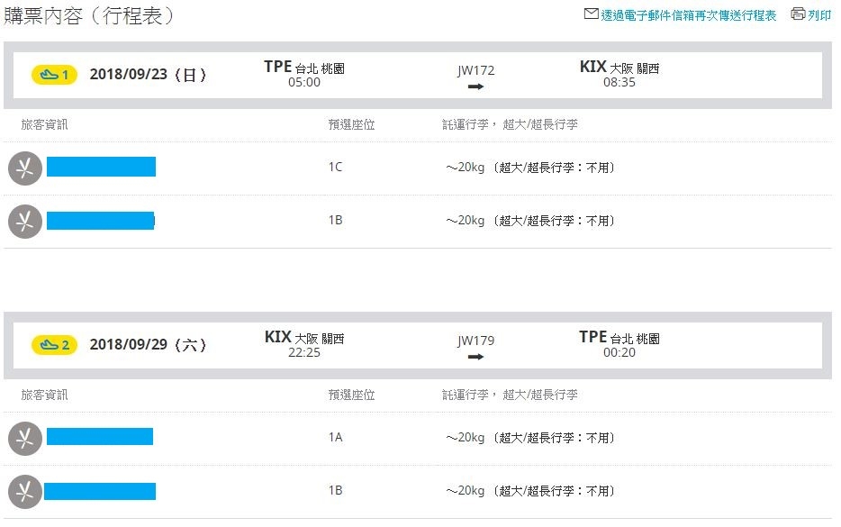Click the yellow flight 2 plane badge

click(x=54, y=344)
